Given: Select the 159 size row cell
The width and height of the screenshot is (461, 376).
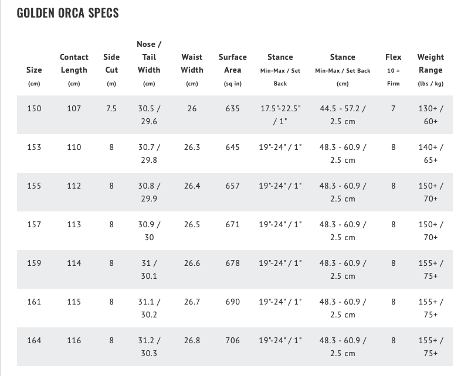Looking at the screenshot, I should (34, 263).
